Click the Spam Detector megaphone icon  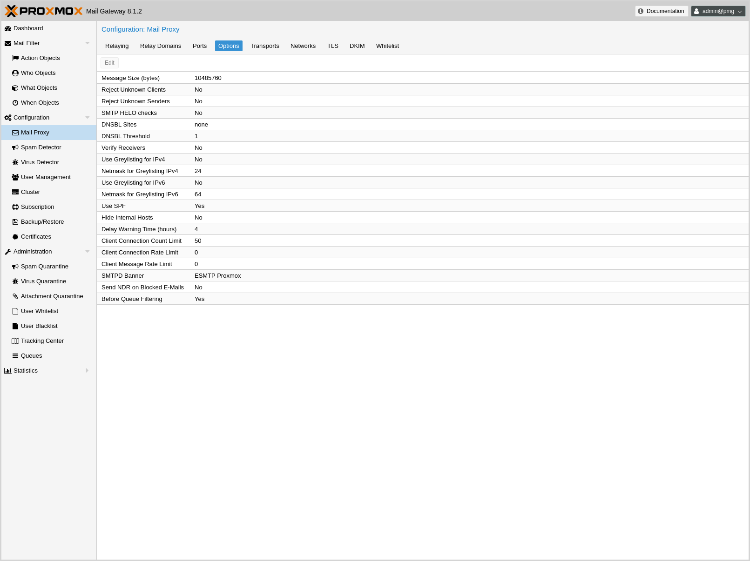(15, 147)
